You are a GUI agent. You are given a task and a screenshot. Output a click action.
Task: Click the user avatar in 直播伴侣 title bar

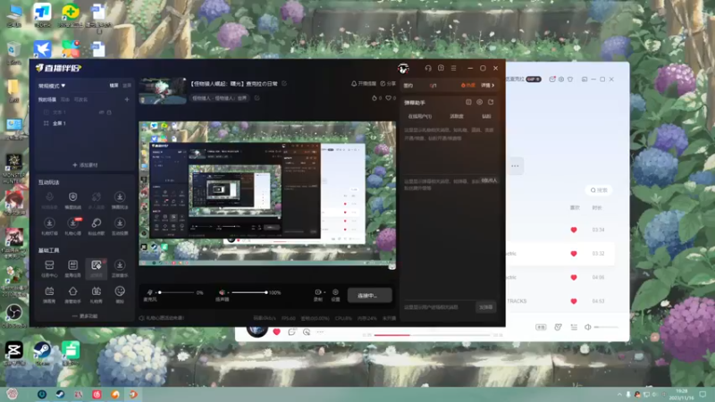click(x=403, y=69)
